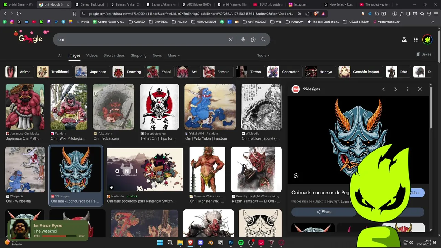
Task: Open the Saves collection link
Action: pyautogui.click(x=424, y=54)
